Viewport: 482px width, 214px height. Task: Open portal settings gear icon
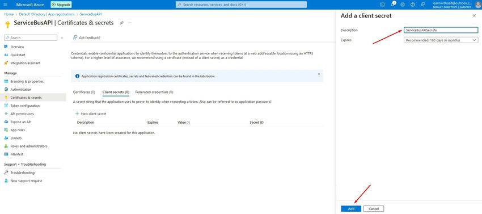[x=403, y=5]
